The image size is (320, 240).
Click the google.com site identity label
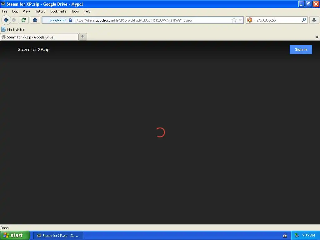tap(58, 20)
